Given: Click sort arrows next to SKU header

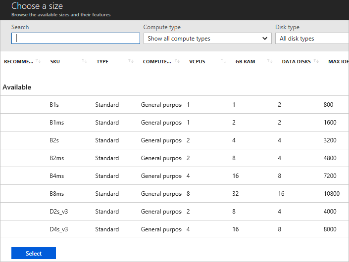Looking at the screenshot, I should tap(84, 61).
